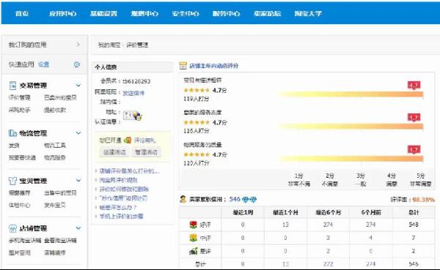Expand the 我订购的应用 arrow

(78, 44)
